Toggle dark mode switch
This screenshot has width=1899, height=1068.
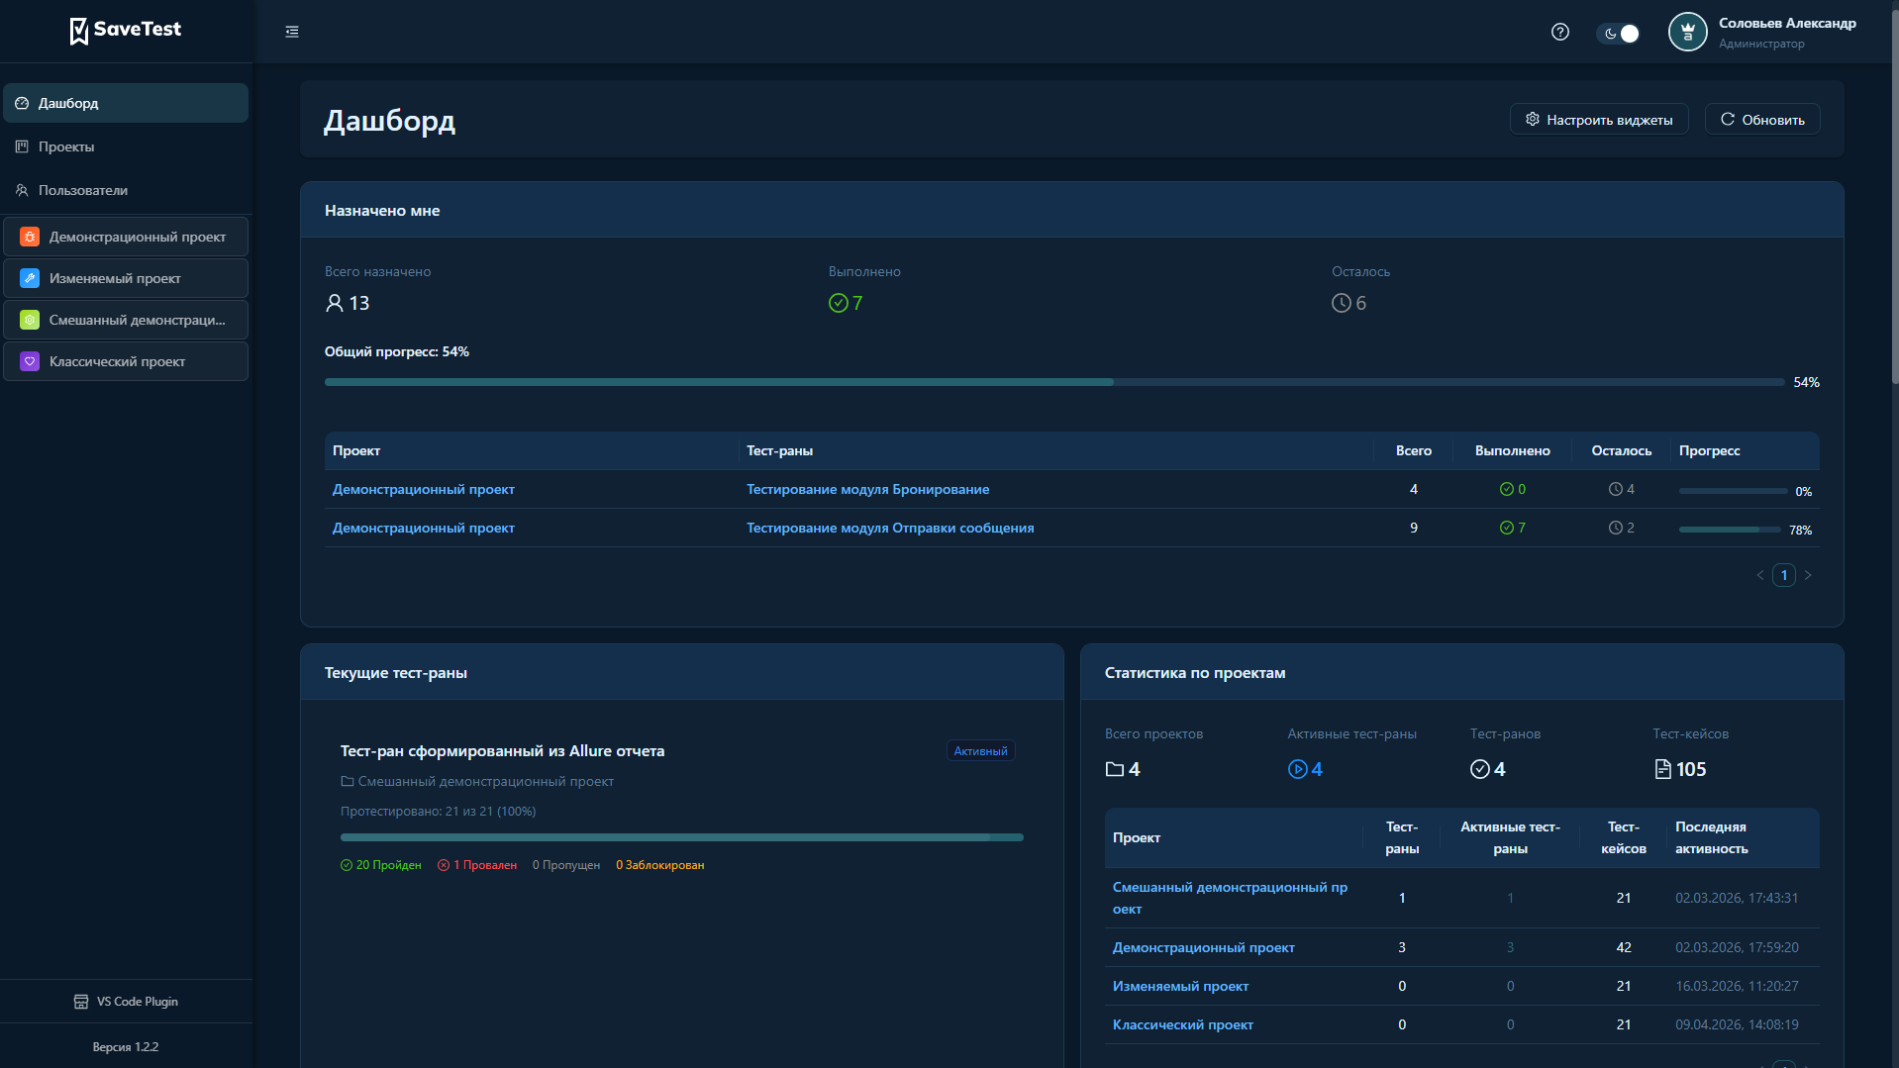coord(1620,33)
